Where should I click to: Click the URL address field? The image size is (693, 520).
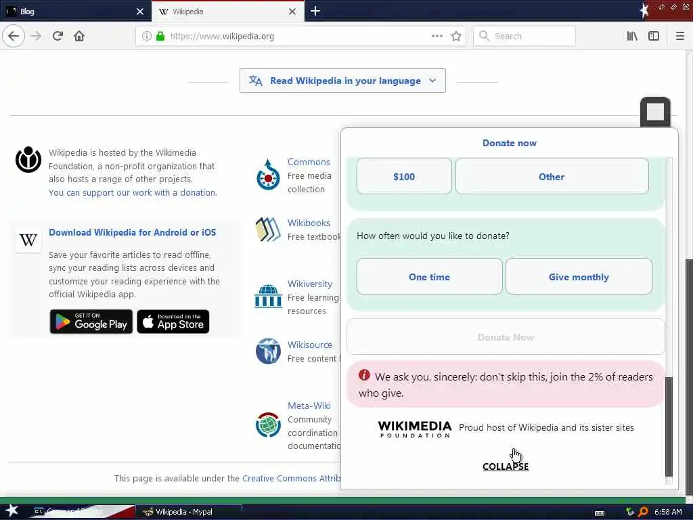(300, 36)
